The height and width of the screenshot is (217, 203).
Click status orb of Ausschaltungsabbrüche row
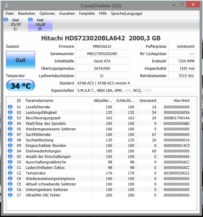tap(10, 162)
